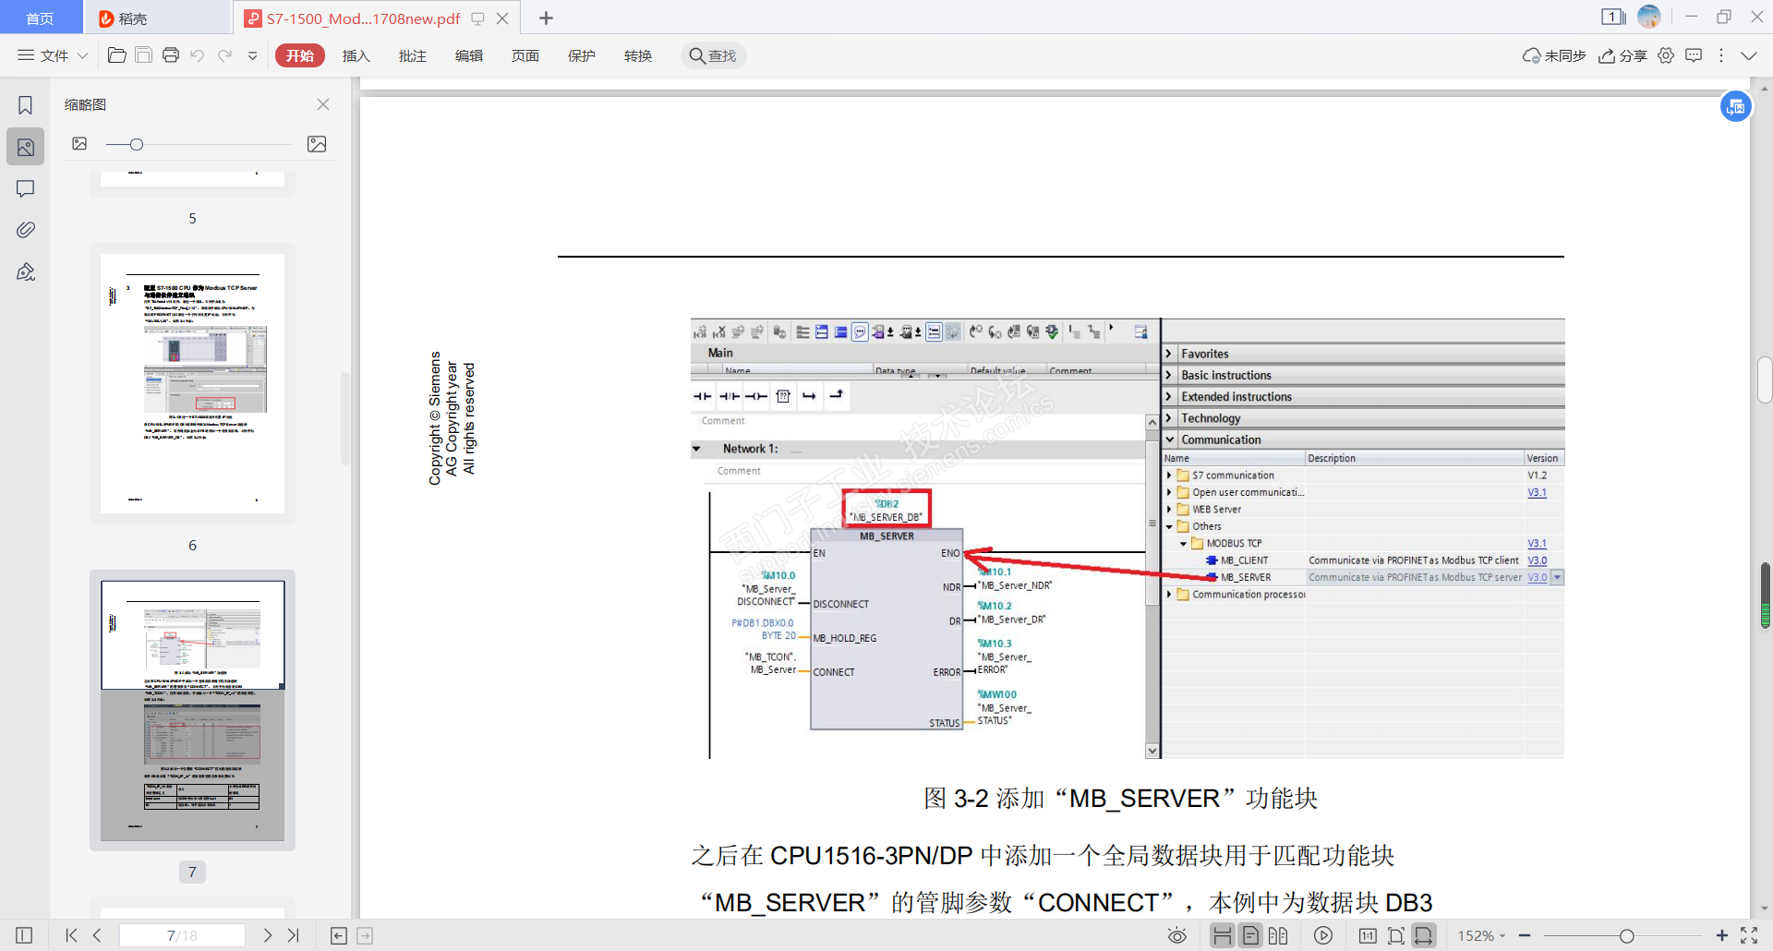Image resolution: width=1773 pixels, height=951 pixels.
Task: Switch to the 转换 tab
Action: (638, 55)
